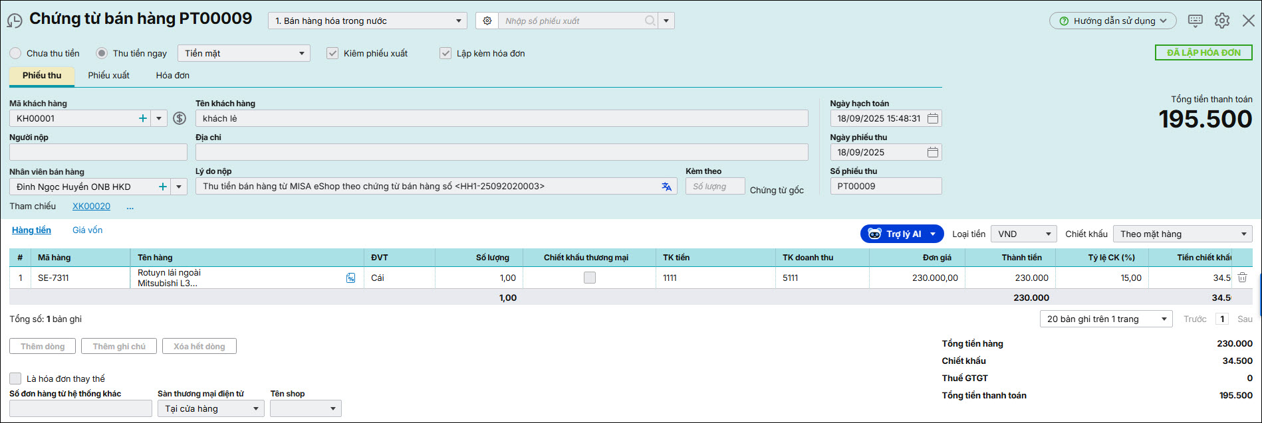The width and height of the screenshot is (1262, 423).
Task: Click the plus icon in customer code field
Action: point(143,119)
